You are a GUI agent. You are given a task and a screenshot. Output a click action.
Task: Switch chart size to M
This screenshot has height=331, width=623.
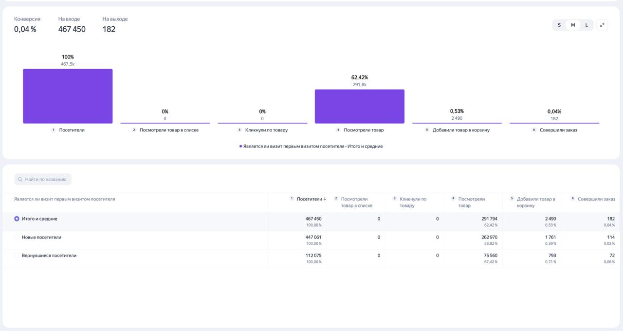[573, 25]
